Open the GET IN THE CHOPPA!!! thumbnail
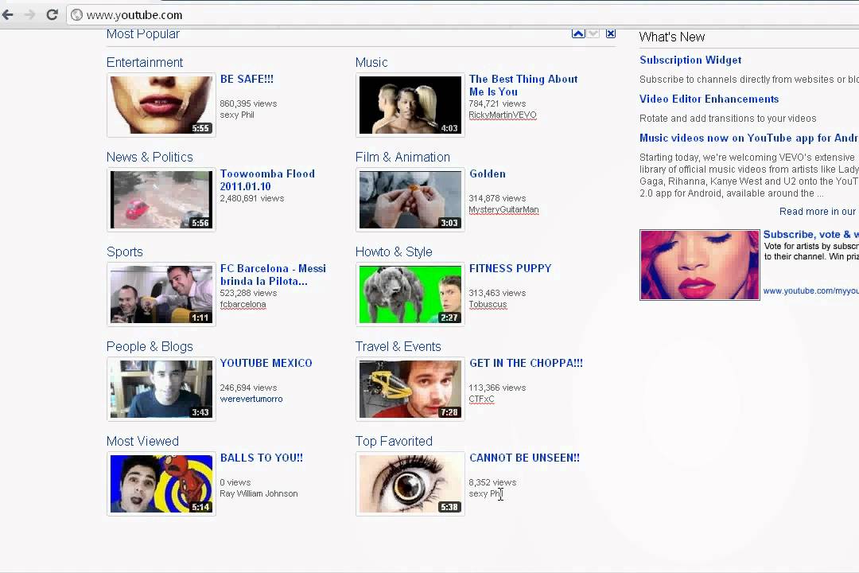 point(410,389)
